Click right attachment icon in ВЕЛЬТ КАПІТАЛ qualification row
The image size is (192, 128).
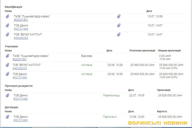119,35
